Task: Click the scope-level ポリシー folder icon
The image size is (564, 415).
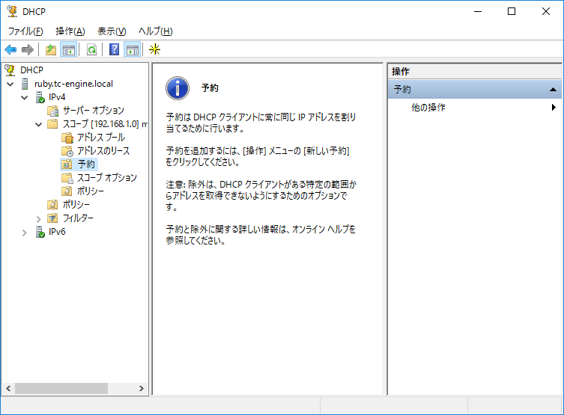Action: pos(67,191)
